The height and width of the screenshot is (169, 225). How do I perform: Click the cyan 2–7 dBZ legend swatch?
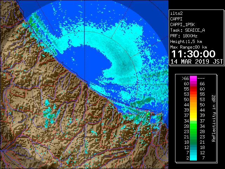(x=193, y=158)
